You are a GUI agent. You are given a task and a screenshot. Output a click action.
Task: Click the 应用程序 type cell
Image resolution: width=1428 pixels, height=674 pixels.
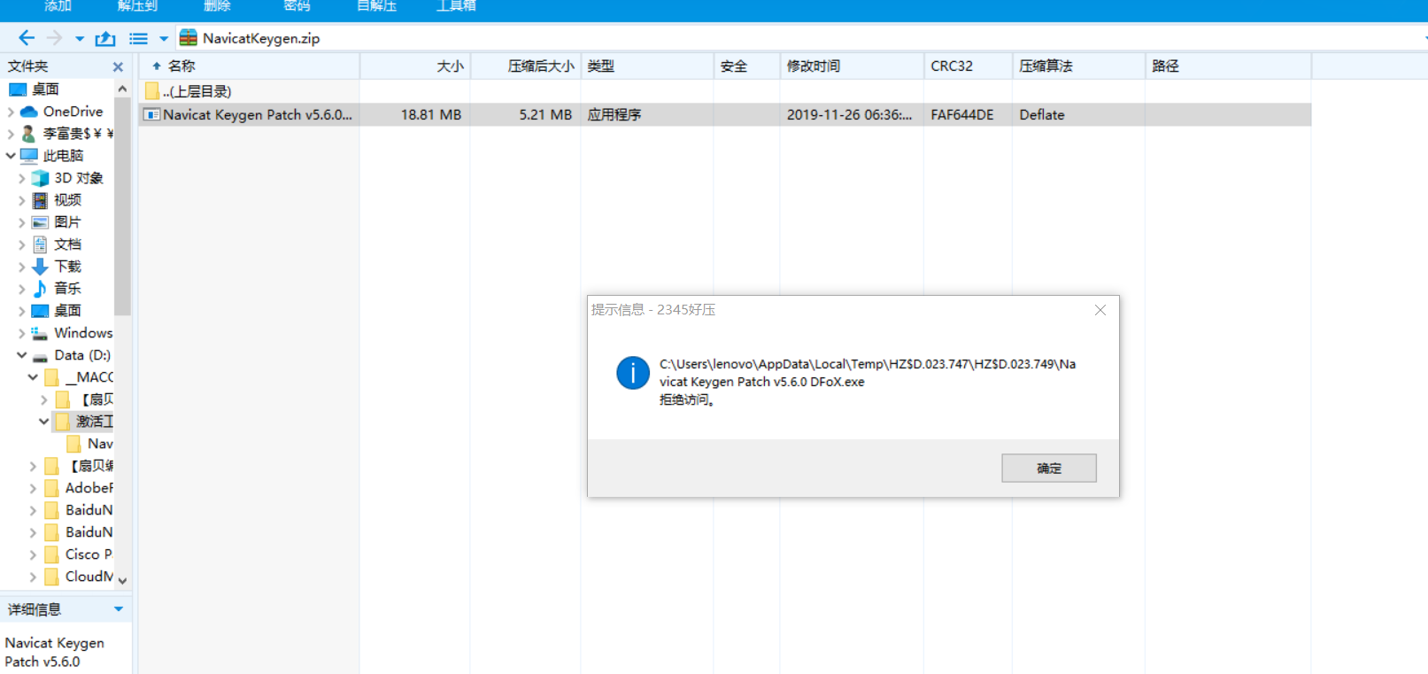click(x=614, y=114)
